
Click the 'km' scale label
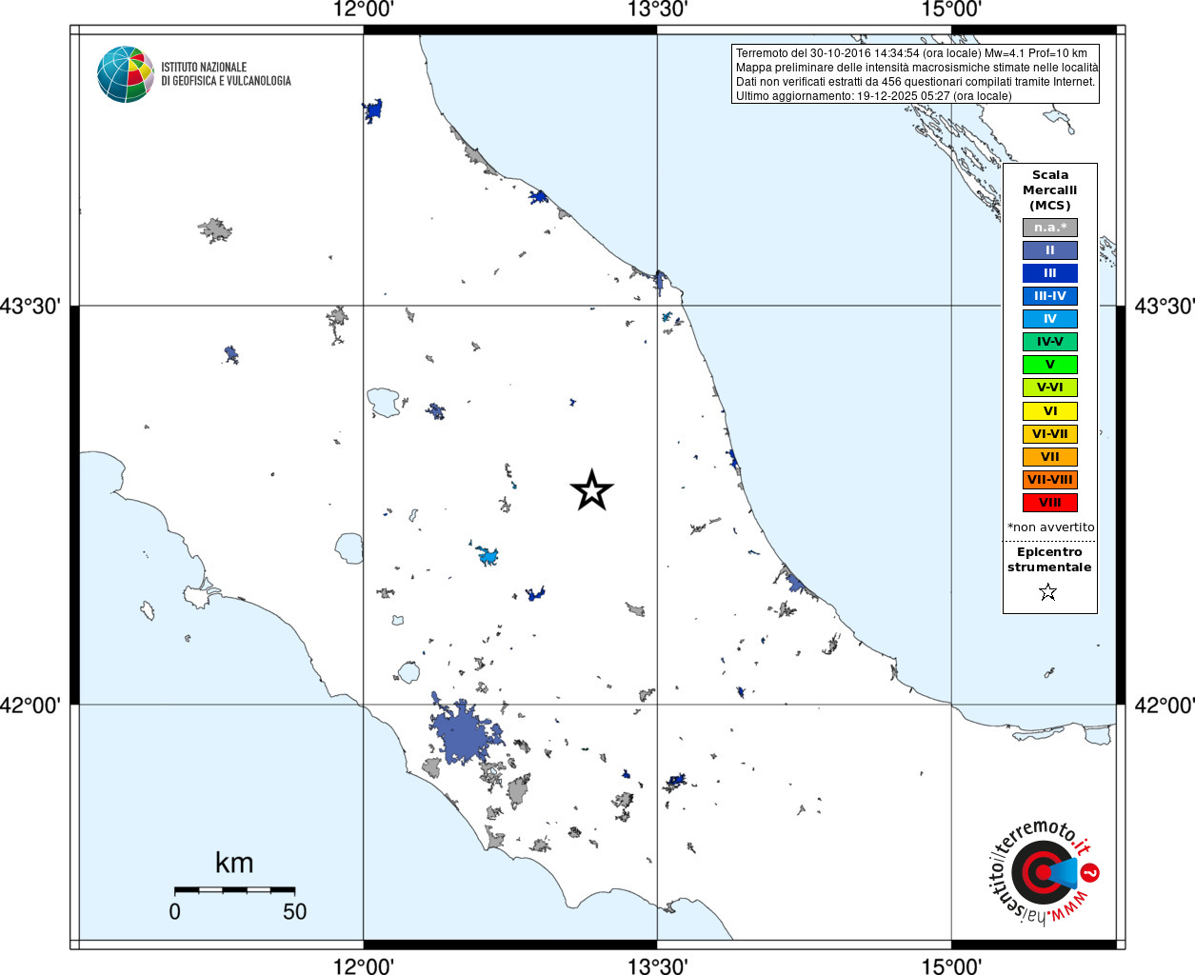pos(234,863)
